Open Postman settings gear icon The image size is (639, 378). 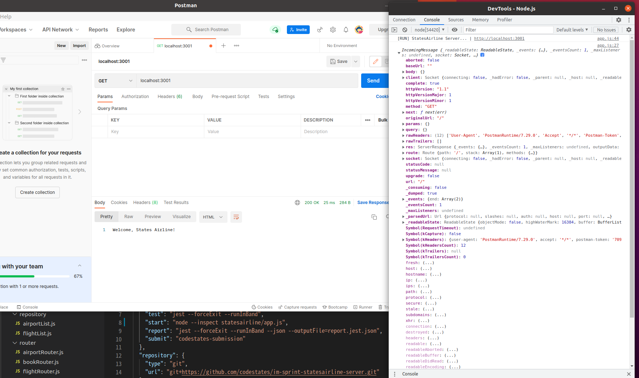tap(333, 30)
